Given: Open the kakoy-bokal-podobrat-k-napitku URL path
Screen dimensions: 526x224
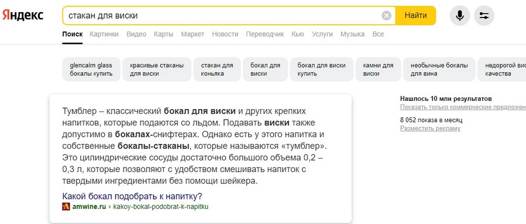Looking at the screenshot, I should [161, 206].
